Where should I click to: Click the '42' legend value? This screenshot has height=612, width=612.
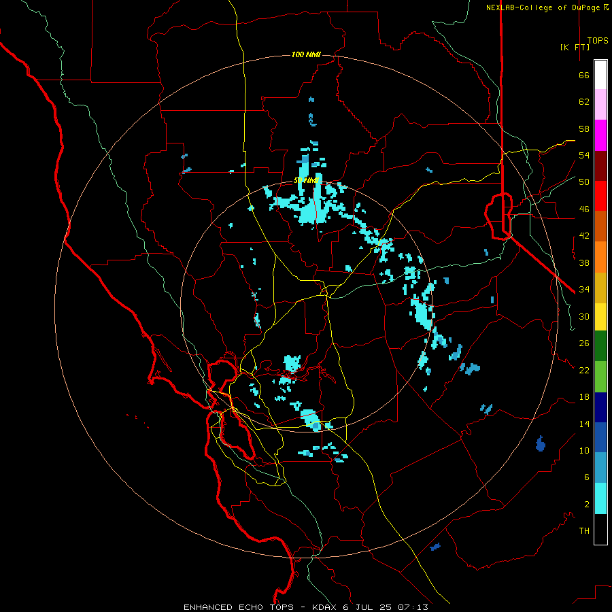tap(584, 236)
